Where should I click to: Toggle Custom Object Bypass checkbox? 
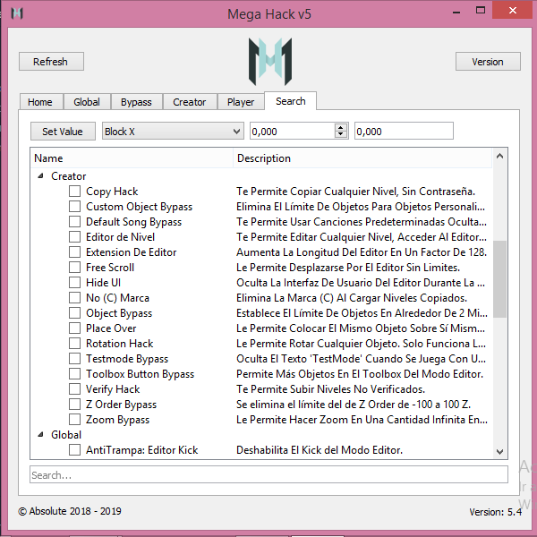pos(74,207)
